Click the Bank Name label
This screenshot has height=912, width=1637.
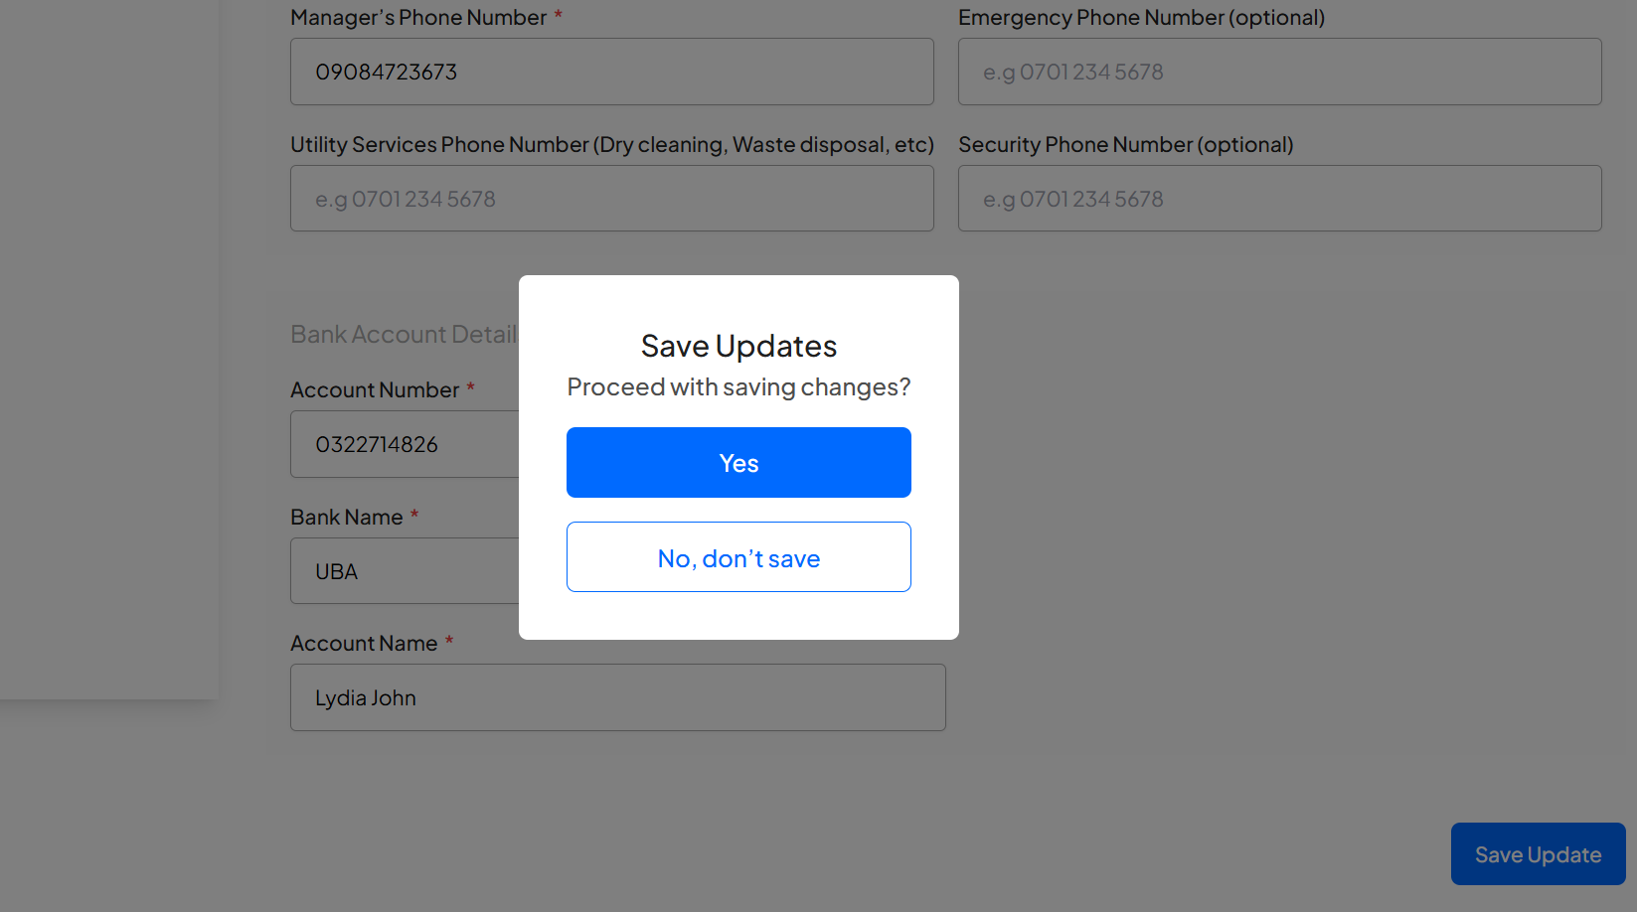click(347, 518)
